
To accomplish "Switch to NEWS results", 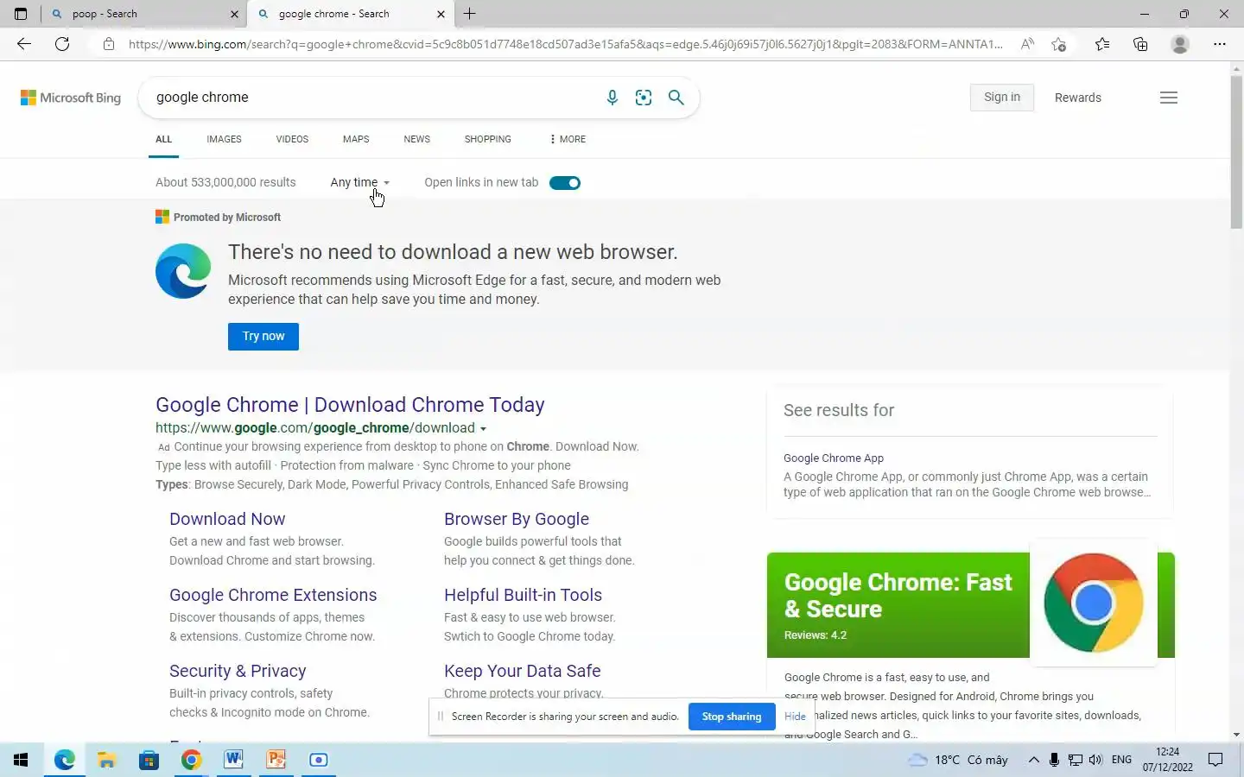I will (416, 139).
